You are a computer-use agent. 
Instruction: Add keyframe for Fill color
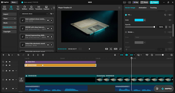170,20
